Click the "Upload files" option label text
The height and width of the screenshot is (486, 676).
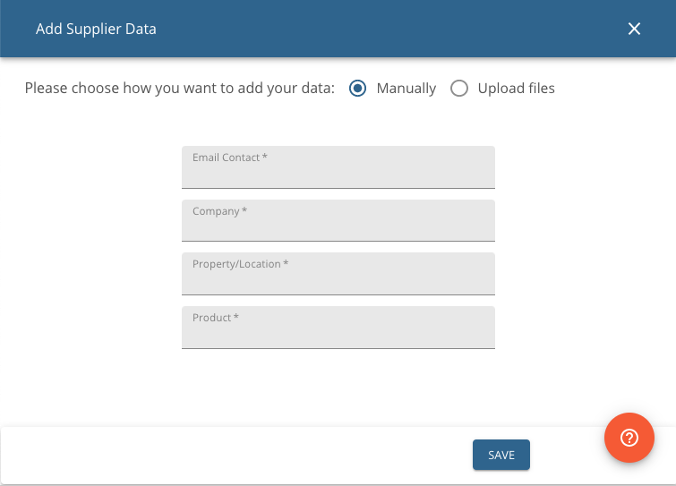coord(516,89)
